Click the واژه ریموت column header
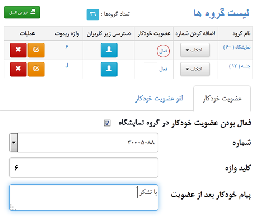This screenshot has width=257, height=218. tap(67, 33)
